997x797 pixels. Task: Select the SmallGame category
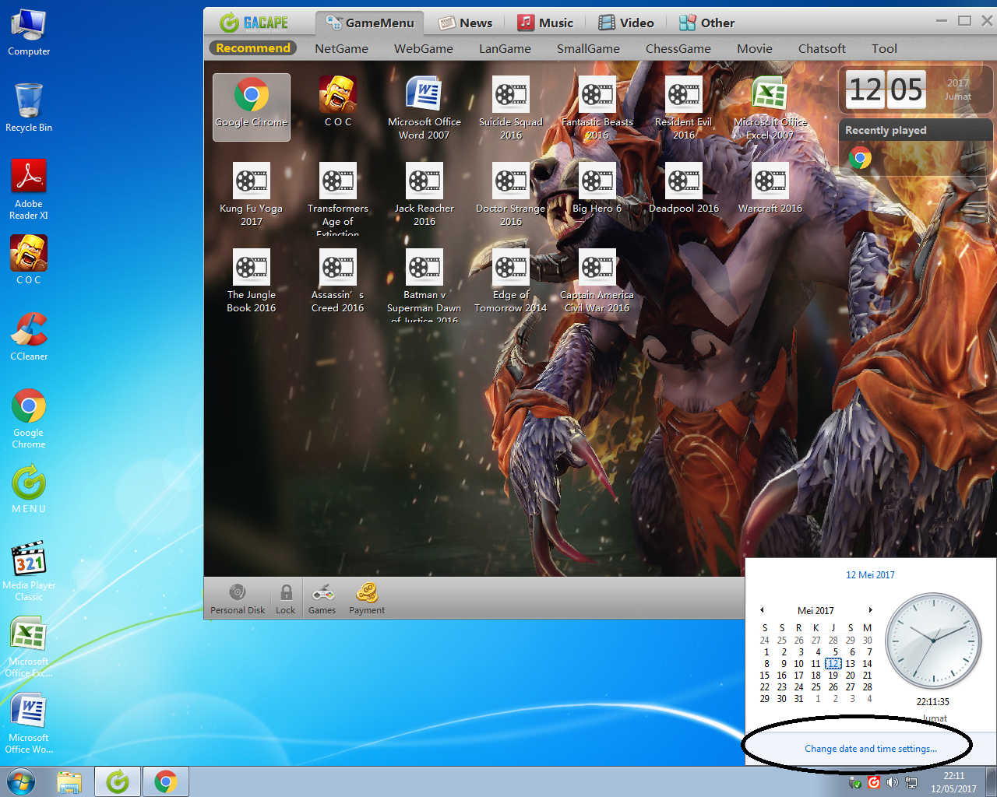(588, 48)
